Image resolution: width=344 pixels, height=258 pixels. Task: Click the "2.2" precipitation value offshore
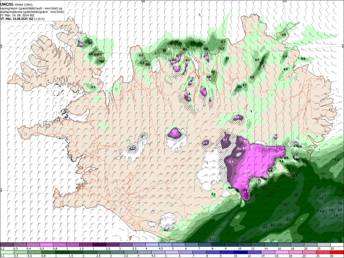point(265,227)
